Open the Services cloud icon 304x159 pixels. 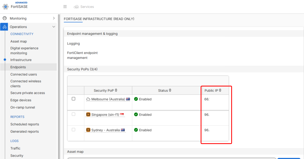pyautogui.click(x=76, y=7)
